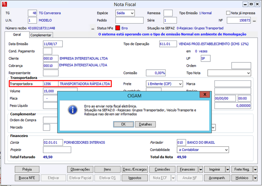Click the Financeiro button

(x=187, y=169)
